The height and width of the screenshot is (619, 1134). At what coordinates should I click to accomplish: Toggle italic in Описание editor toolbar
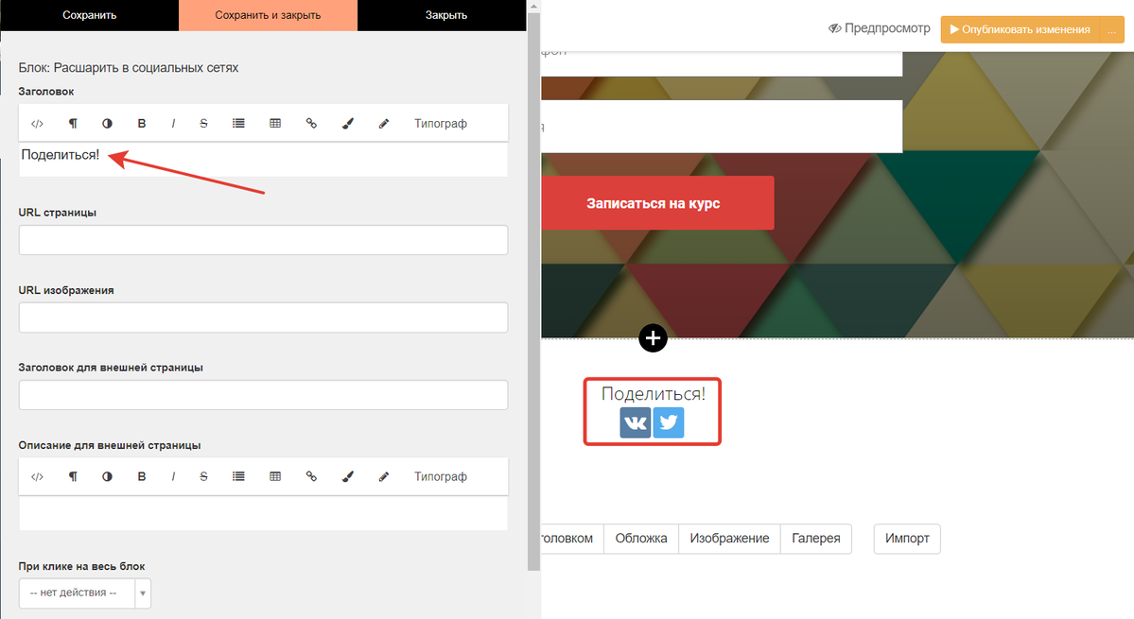(173, 476)
